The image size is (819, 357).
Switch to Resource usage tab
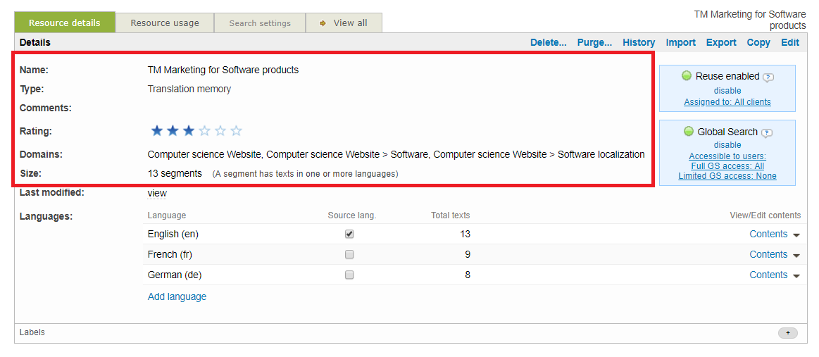coord(165,23)
